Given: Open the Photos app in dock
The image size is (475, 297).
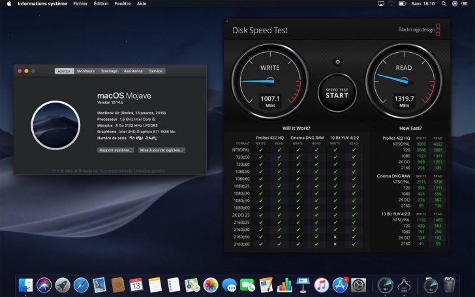Looking at the screenshot, I should point(211,285).
